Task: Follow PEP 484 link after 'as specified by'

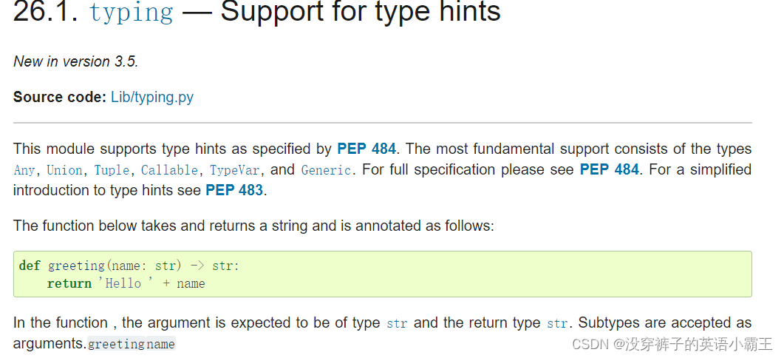Action: [x=367, y=149]
